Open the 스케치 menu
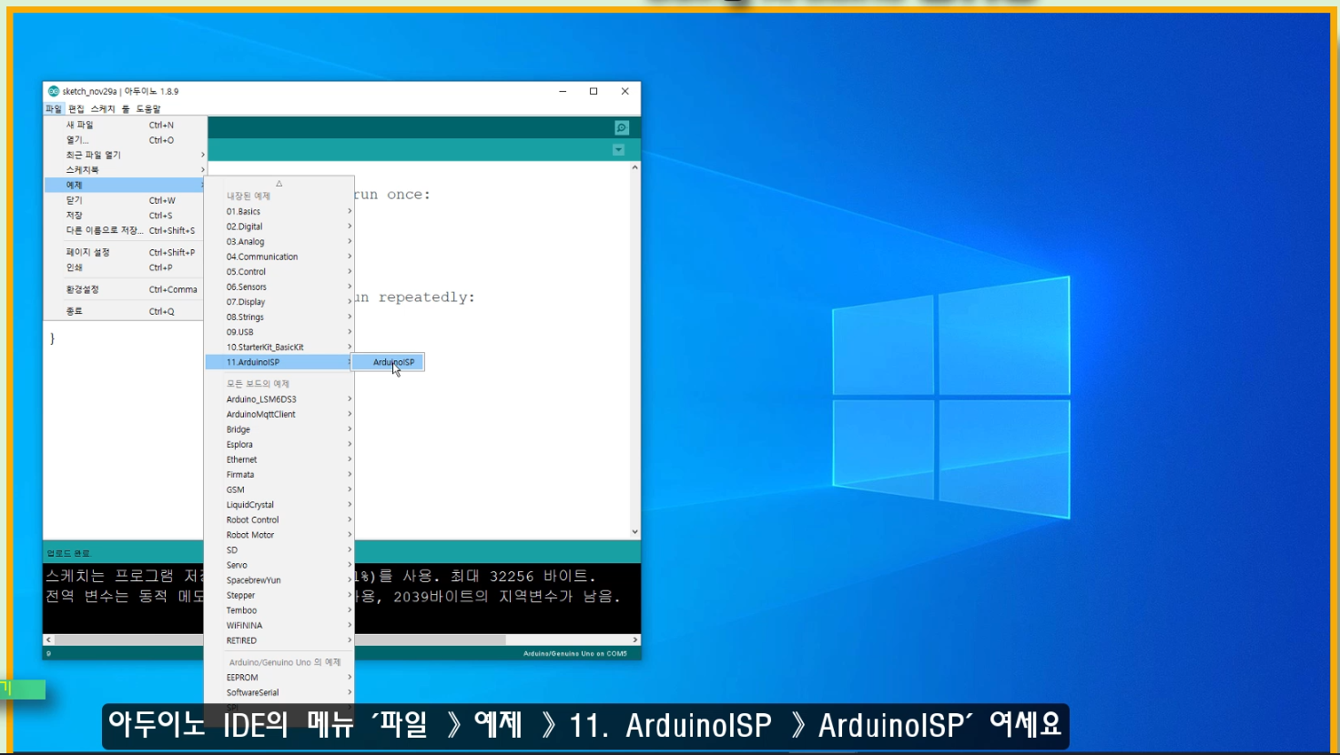The image size is (1340, 755). tap(103, 108)
